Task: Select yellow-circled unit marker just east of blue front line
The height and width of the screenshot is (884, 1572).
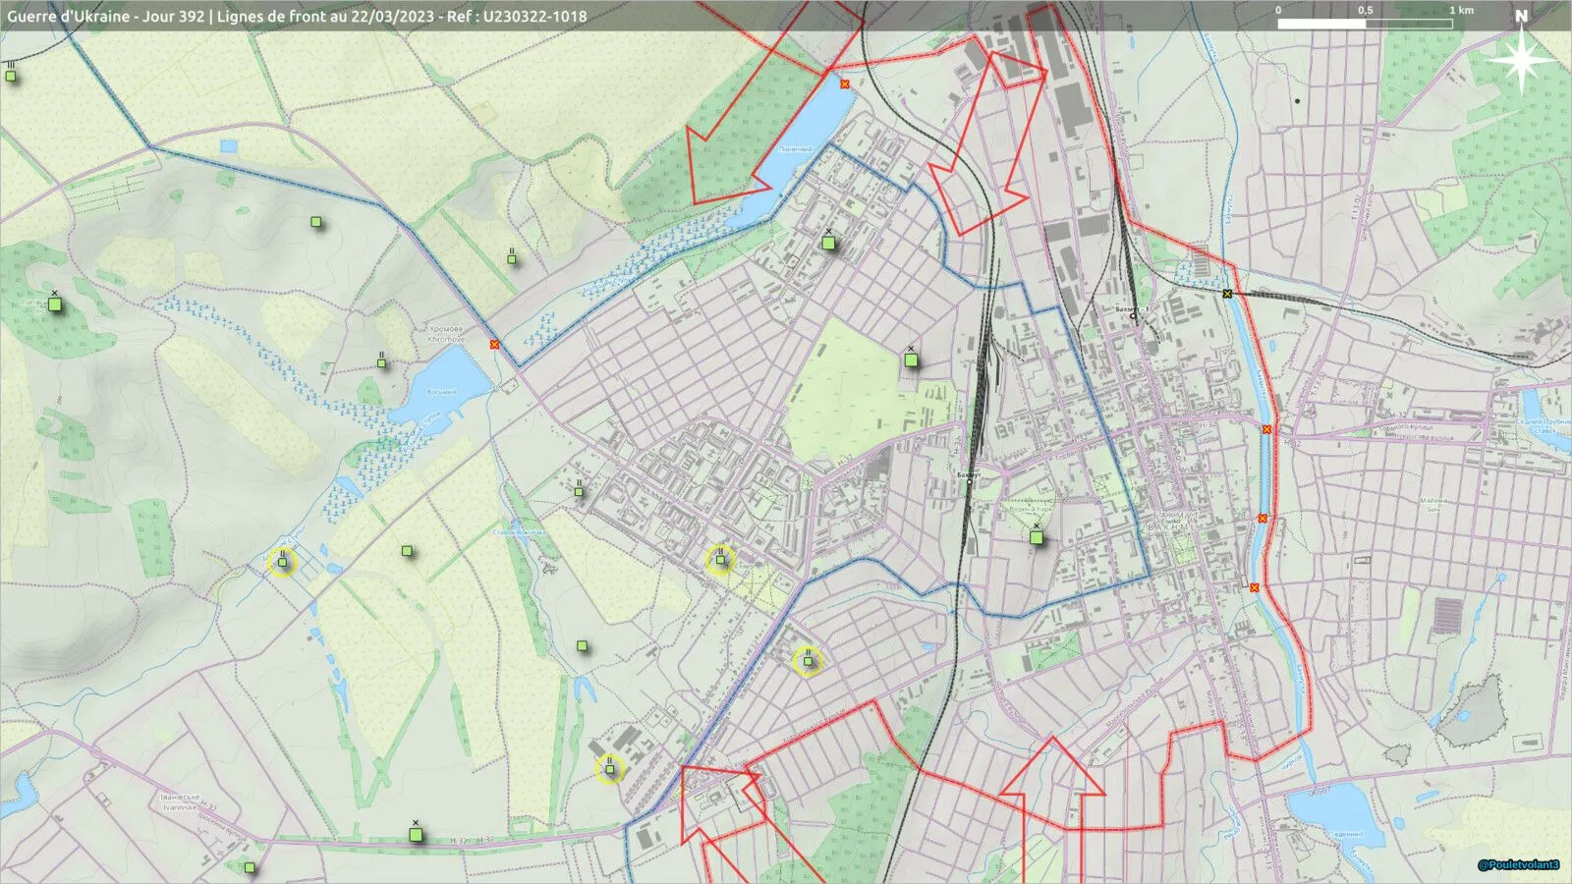Action: 808,660
